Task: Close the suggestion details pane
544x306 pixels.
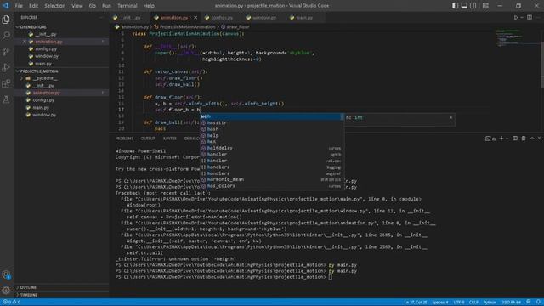Action: point(450,117)
